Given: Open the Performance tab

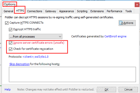Looking at the screenshot, I should 115,11.
